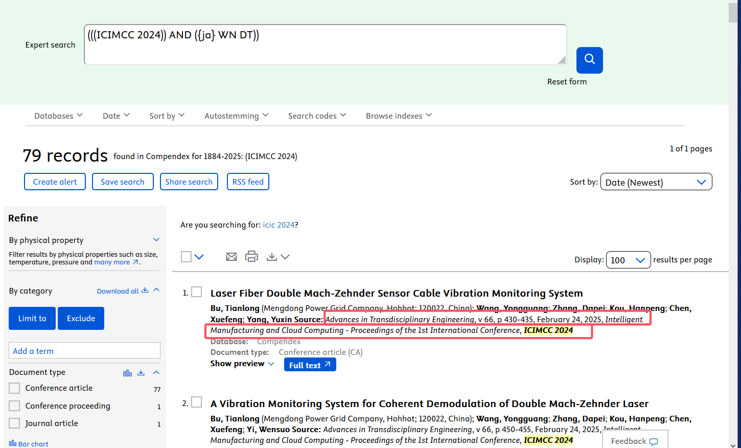Screen dimensions: 741x448
Task: Open the Display 100 results per page dropdown
Action: tap(628, 260)
